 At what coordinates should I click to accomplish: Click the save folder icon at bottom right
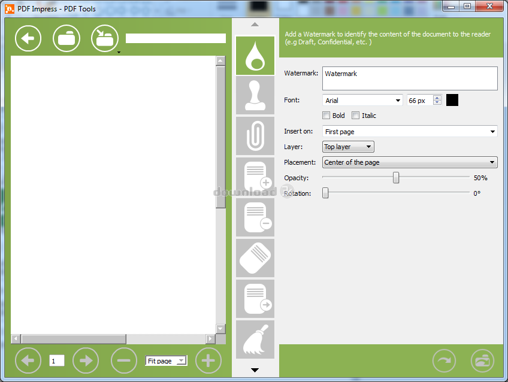(482, 360)
